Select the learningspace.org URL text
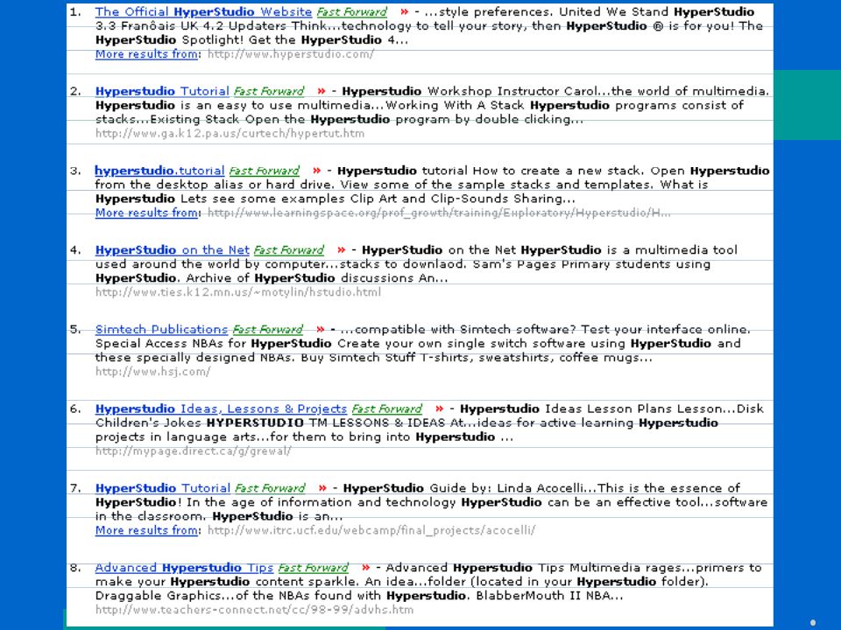The height and width of the screenshot is (630, 841). click(439, 213)
